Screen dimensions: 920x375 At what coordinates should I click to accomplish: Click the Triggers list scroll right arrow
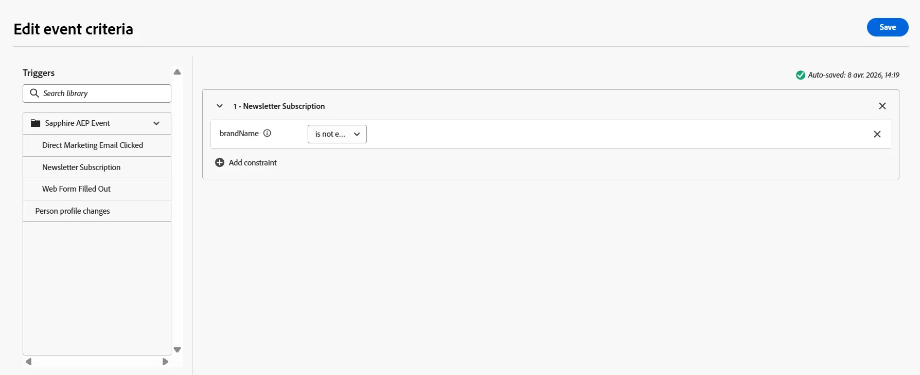(165, 362)
